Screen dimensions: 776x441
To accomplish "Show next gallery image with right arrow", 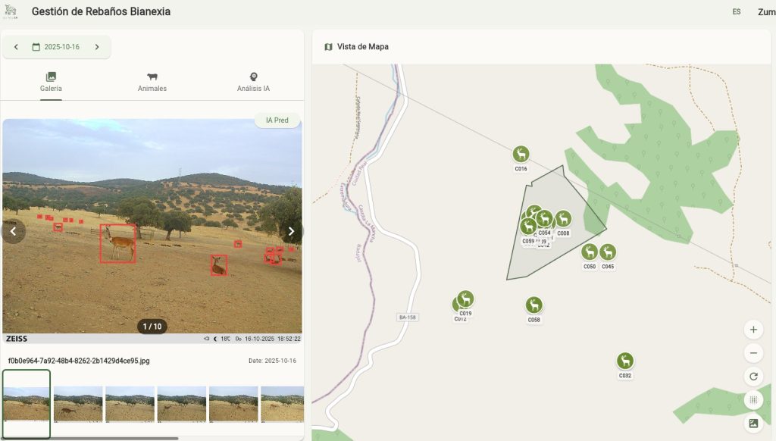I will [x=291, y=231].
